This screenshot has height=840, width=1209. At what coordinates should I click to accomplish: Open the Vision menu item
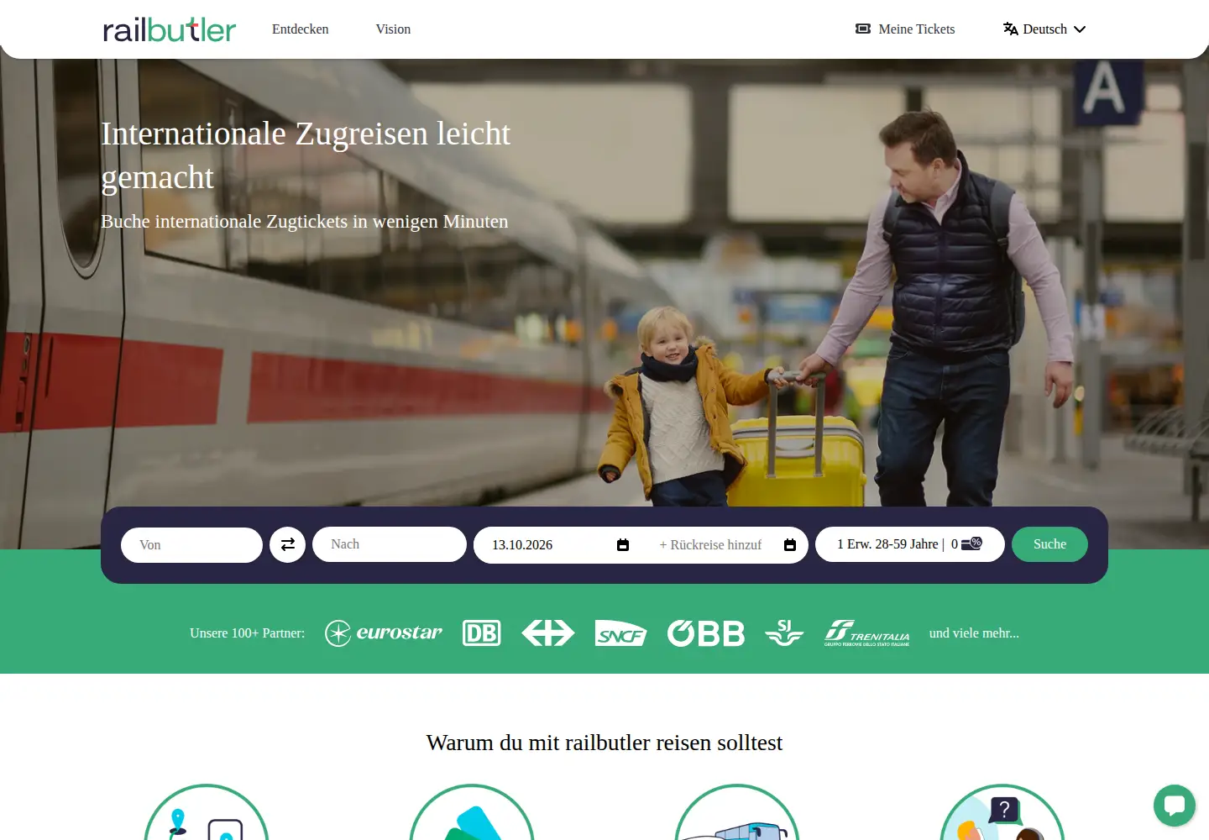point(393,29)
